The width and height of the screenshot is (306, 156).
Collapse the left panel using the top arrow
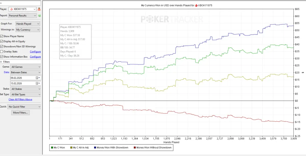click(x=1, y=3)
